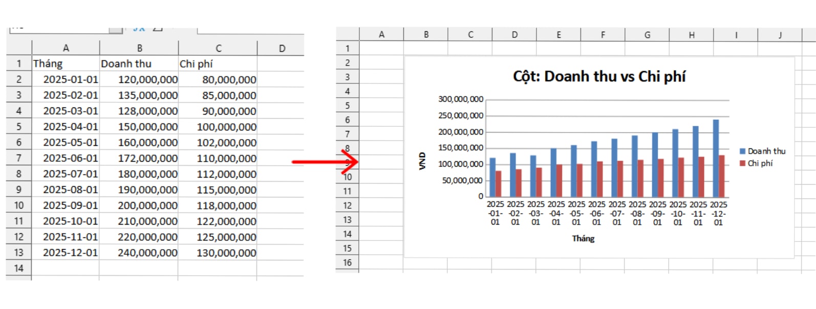Click the 'Chi phí' header cell
Screen dimensions: 816x309
point(218,63)
